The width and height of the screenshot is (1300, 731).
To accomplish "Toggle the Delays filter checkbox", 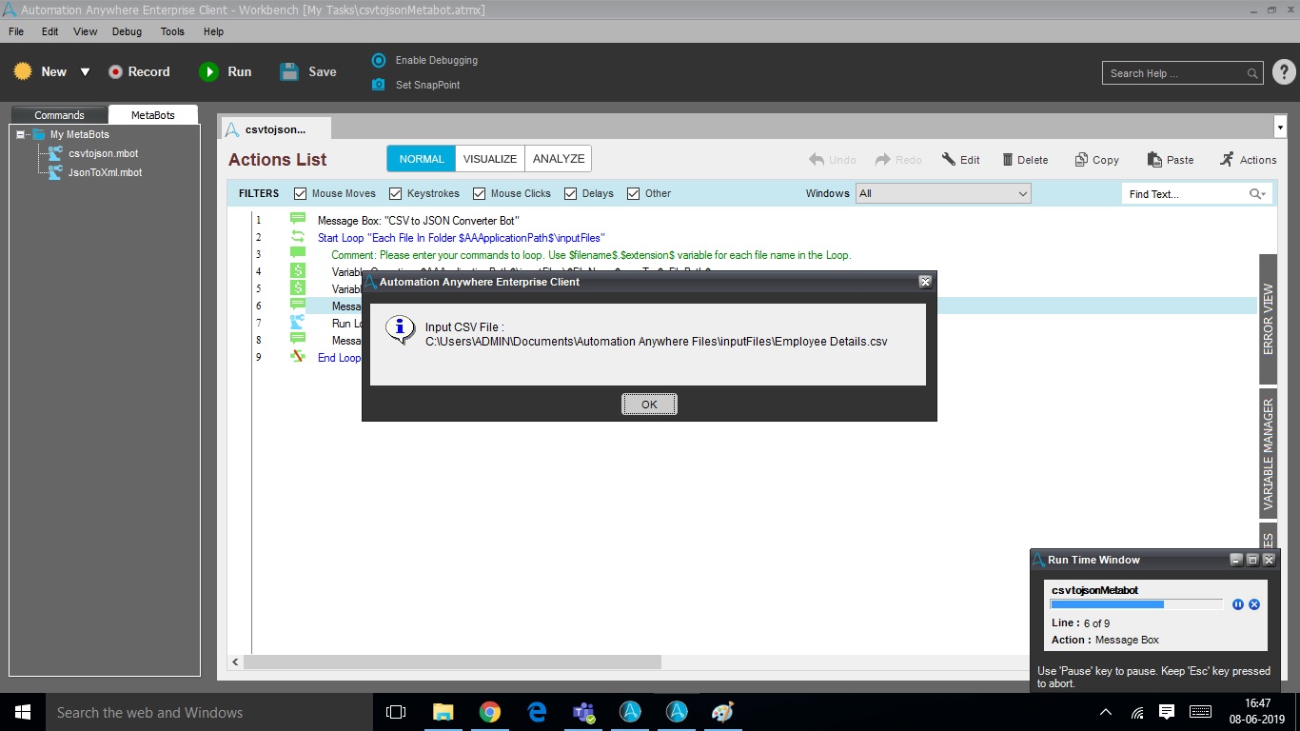I will 571,193.
